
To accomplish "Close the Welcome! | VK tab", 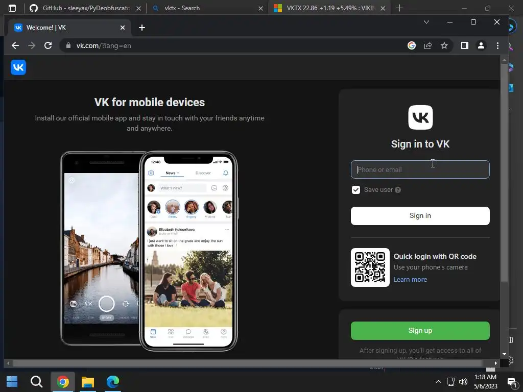I will point(123,28).
